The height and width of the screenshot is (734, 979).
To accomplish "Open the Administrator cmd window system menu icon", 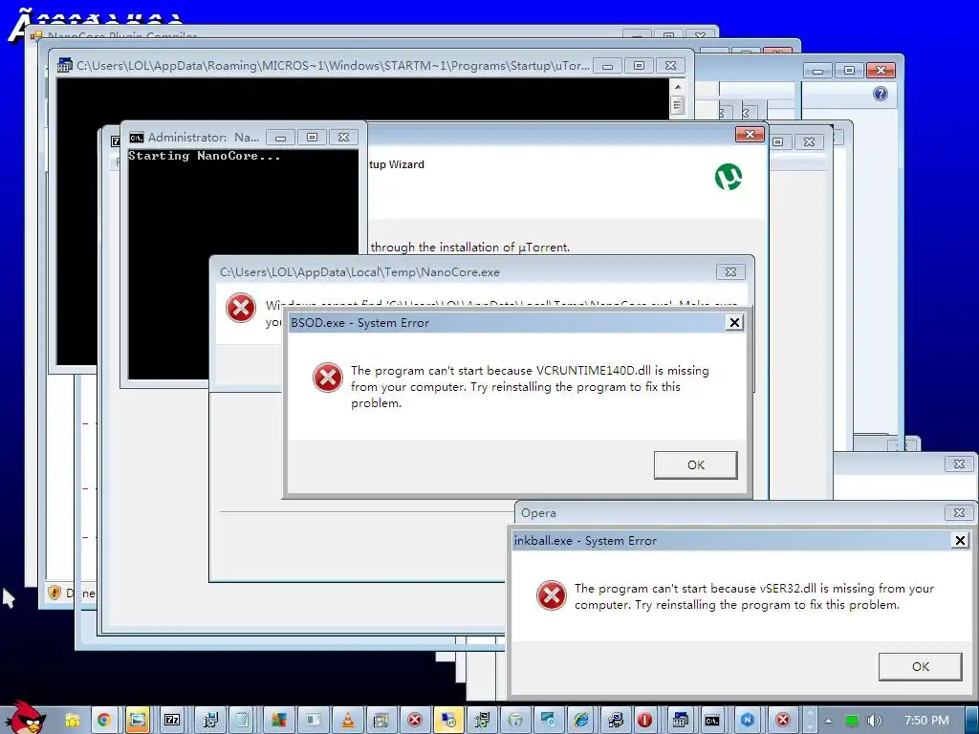I will (136, 138).
